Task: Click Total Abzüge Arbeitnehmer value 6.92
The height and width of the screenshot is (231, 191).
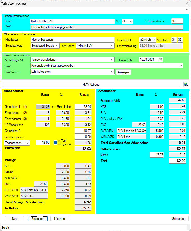Action: [x=83, y=202]
